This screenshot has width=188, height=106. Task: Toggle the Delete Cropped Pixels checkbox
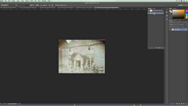click(x=56, y=5)
